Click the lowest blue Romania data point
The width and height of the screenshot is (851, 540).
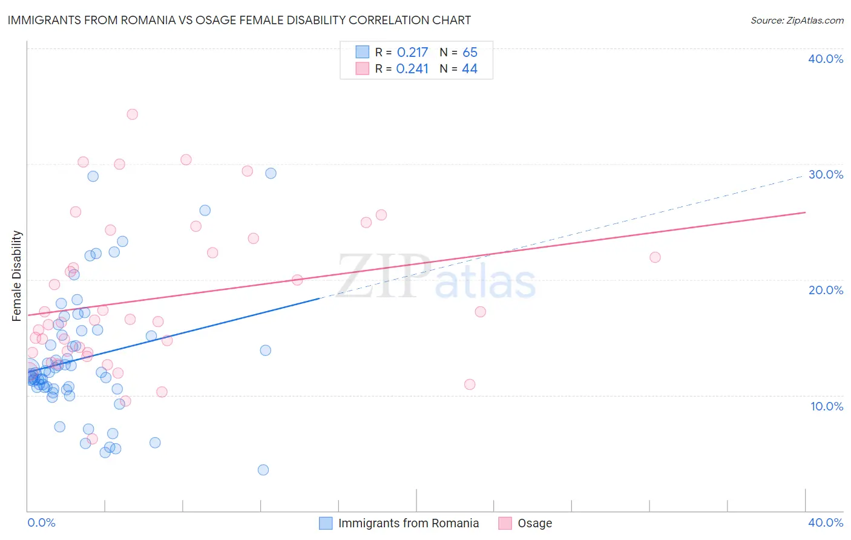[x=263, y=470]
